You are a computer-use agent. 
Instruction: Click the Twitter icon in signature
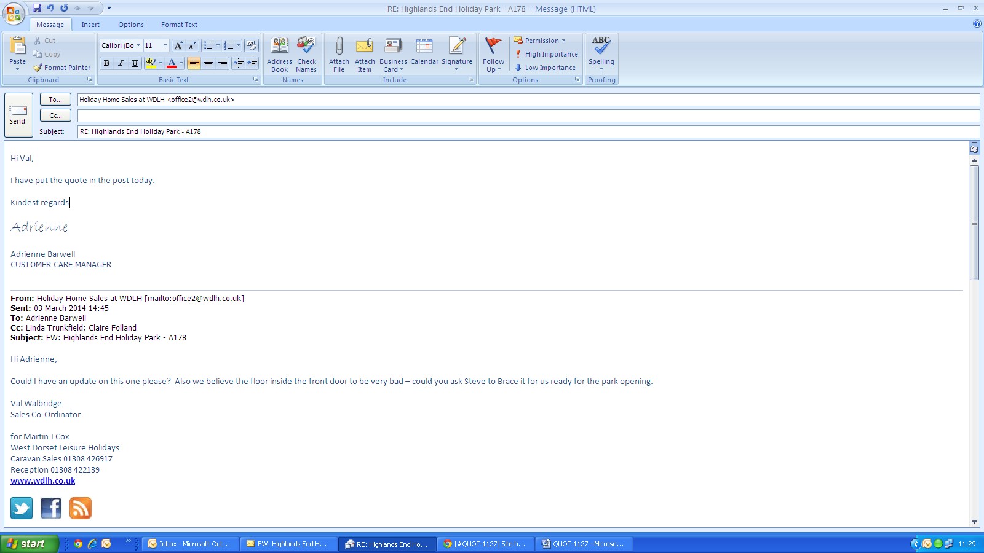pyautogui.click(x=22, y=508)
